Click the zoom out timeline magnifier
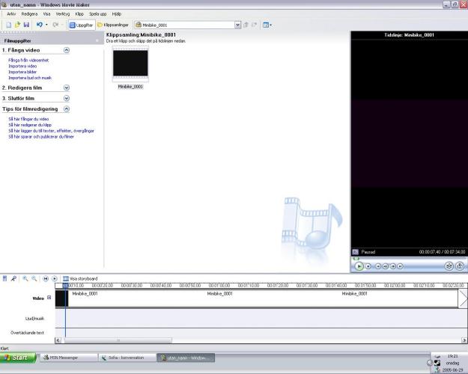This screenshot has height=374, width=468. click(x=34, y=278)
